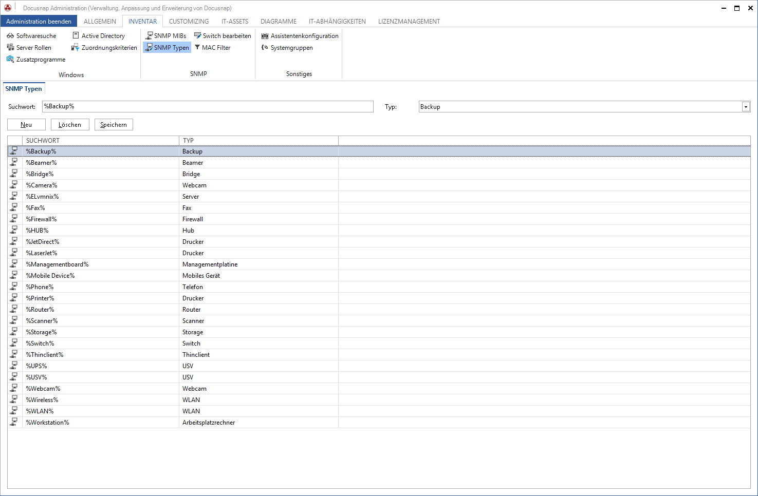
Task: Switch to CUSTOMIZING ribbon tab
Action: point(189,22)
